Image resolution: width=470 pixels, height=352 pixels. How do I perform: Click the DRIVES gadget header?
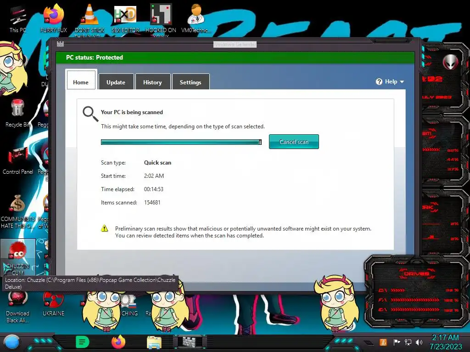point(416,274)
